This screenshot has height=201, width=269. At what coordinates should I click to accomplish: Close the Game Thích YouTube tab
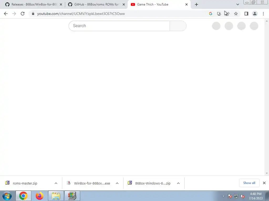coord(187,4)
